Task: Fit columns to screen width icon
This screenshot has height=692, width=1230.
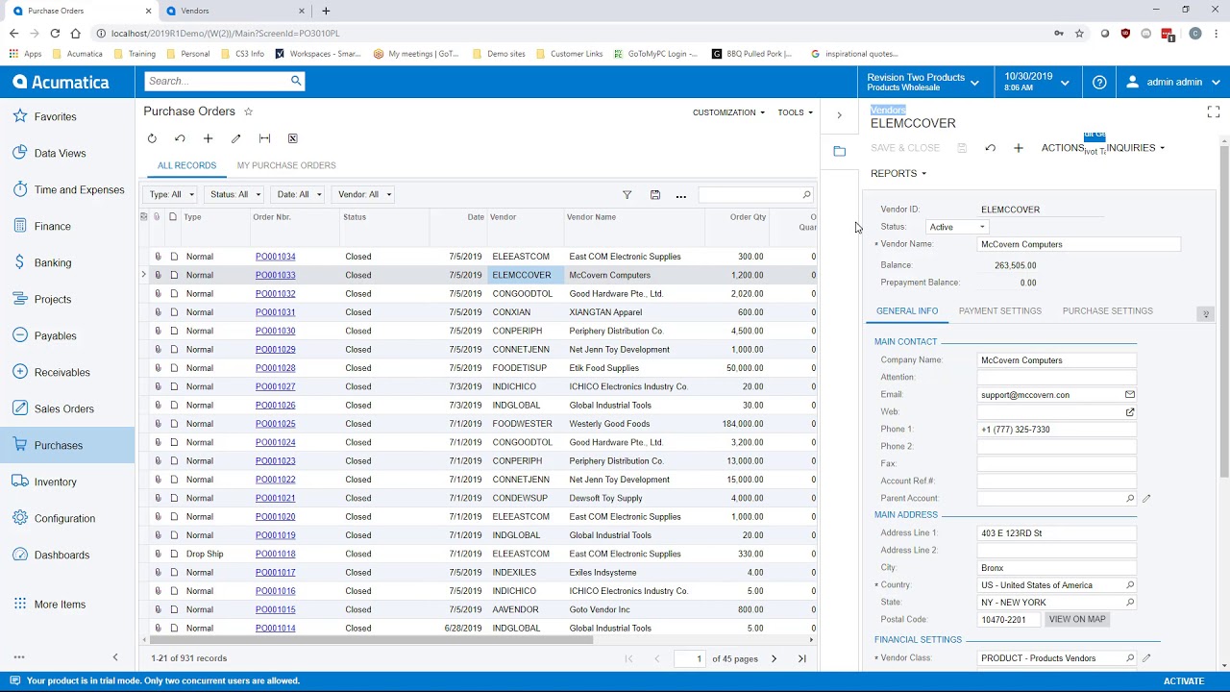Action: pos(264,138)
